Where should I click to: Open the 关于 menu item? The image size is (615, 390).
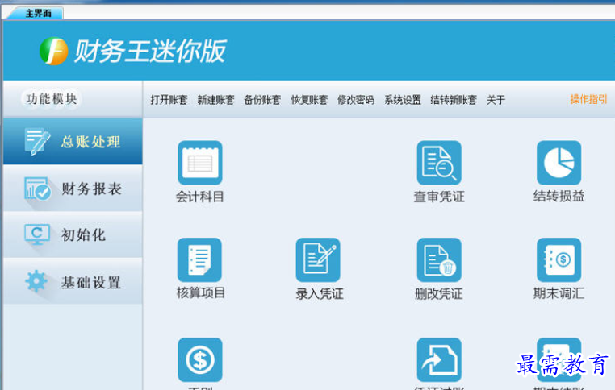[496, 100]
